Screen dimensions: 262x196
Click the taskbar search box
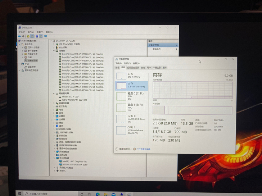coord(51,194)
